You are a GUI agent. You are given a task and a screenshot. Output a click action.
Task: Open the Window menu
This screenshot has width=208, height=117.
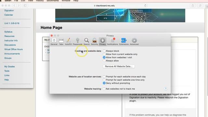(66, 1)
